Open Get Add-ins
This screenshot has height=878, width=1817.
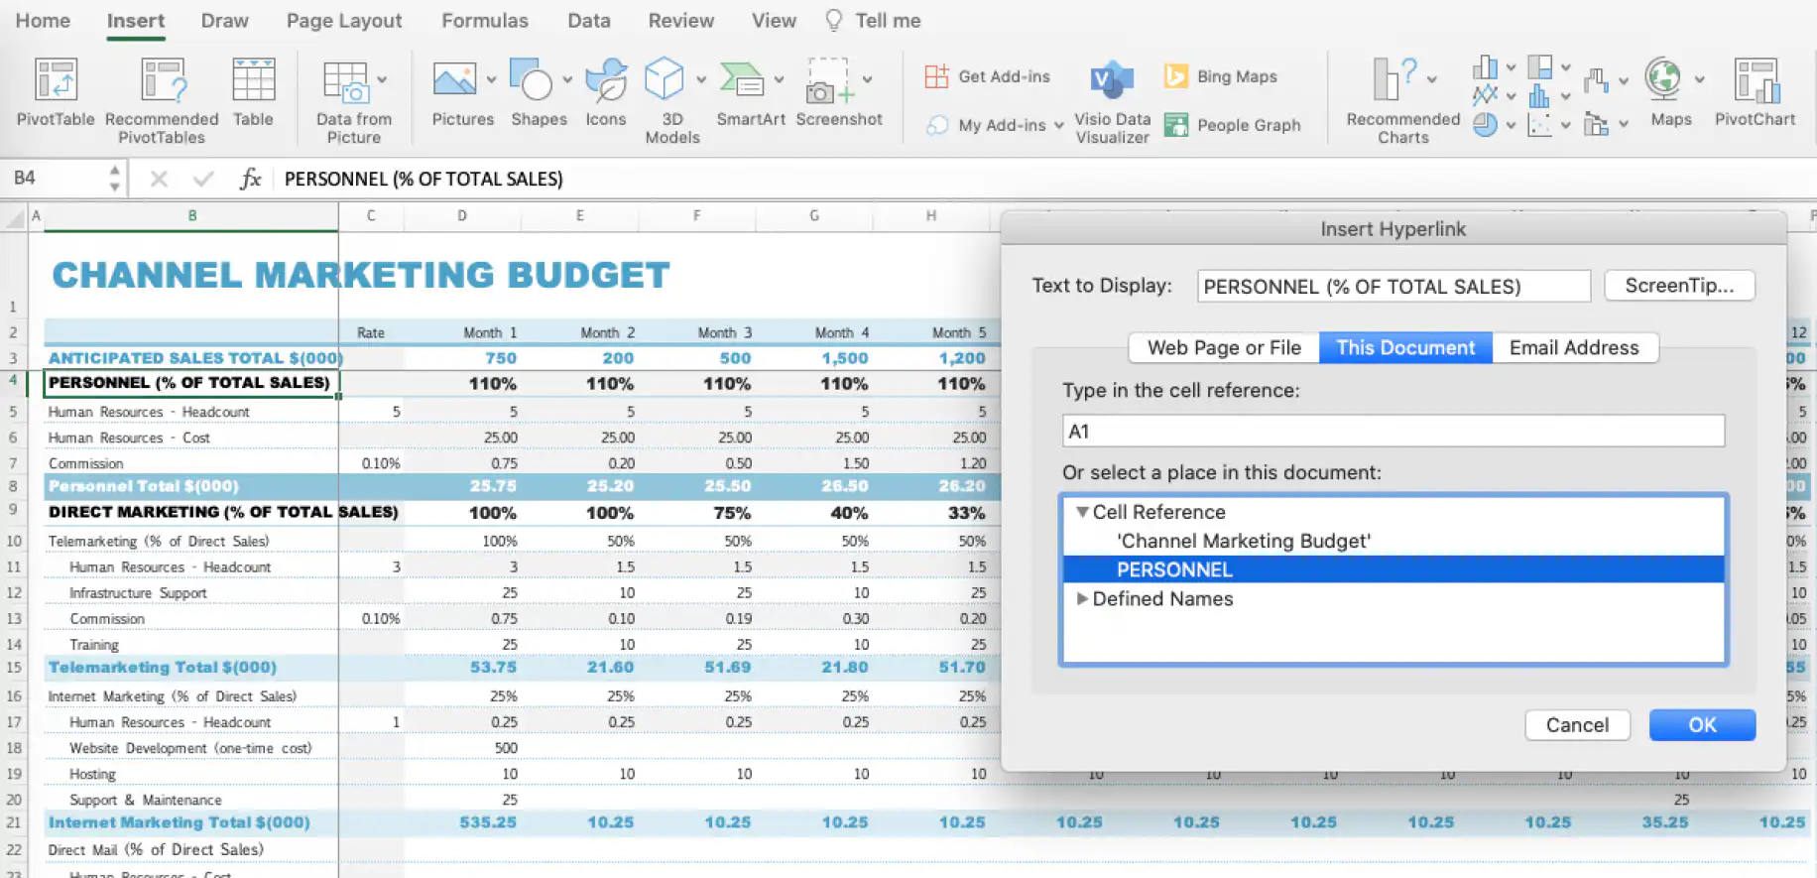point(987,76)
